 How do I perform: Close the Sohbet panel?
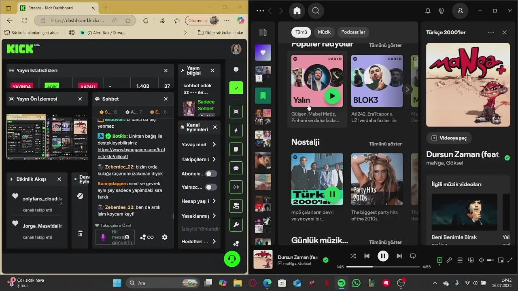[x=166, y=99]
